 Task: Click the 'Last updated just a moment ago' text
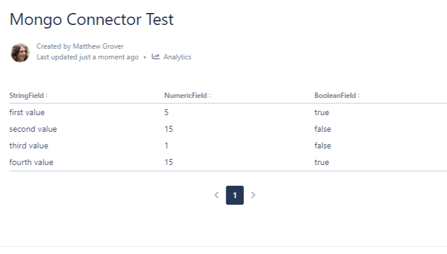tap(87, 57)
